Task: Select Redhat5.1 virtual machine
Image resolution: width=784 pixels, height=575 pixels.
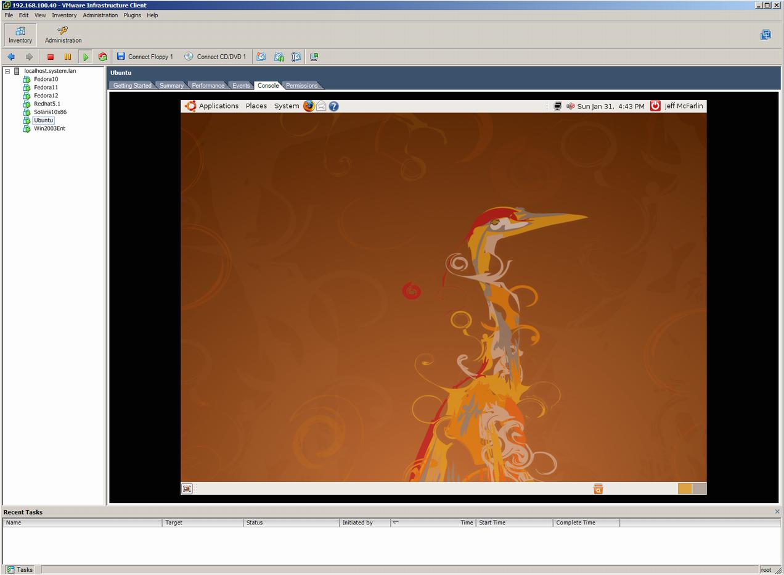Action: 47,104
